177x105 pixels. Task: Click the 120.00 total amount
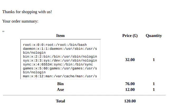pyautogui.click(x=130, y=101)
